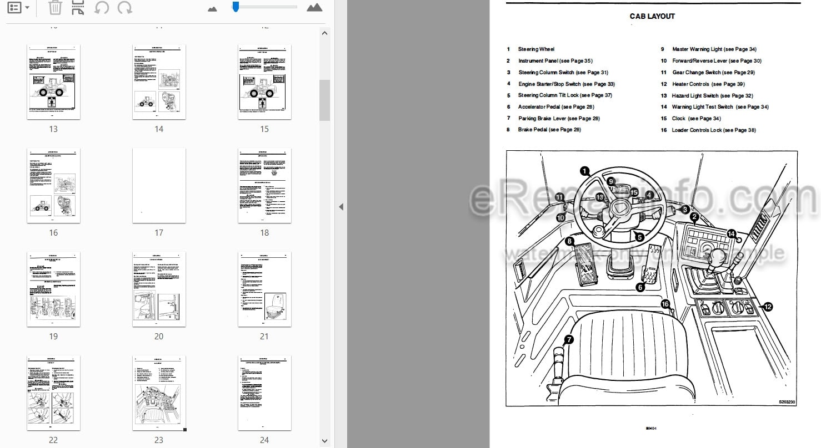
Task: Select blank page 17 thumbnail
Action: click(x=159, y=185)
